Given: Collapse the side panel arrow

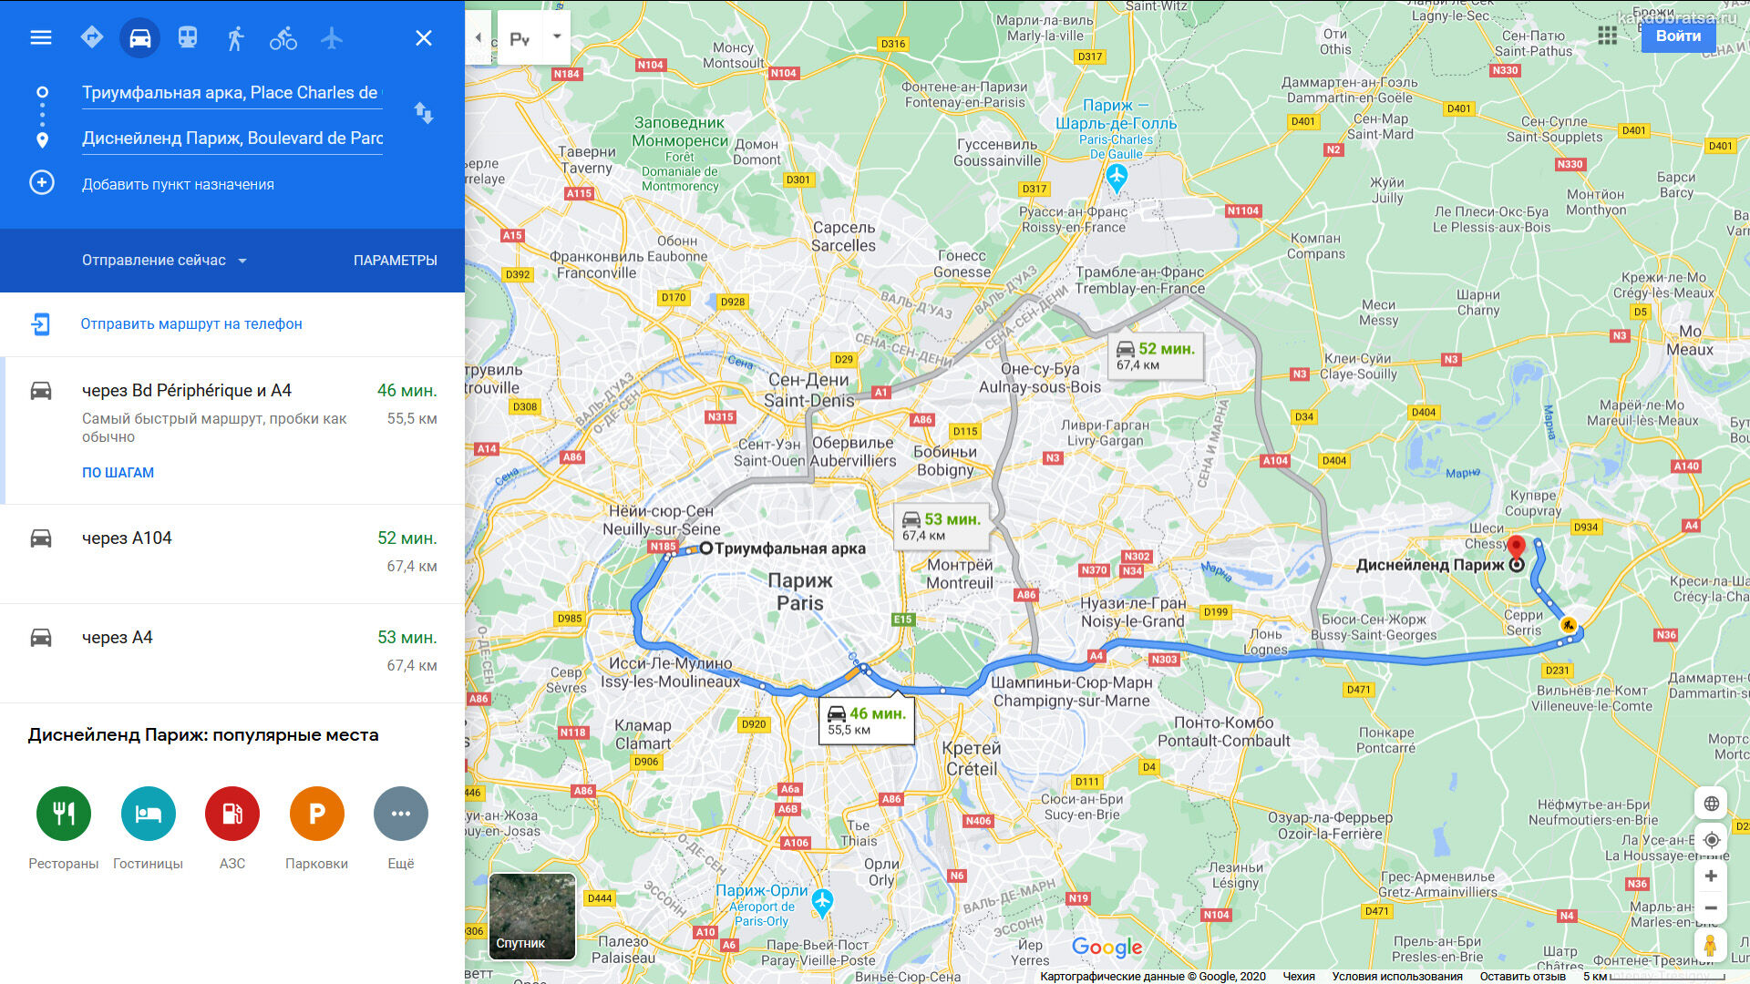Looking at the screenshot, I should click(x=479, y=37).
